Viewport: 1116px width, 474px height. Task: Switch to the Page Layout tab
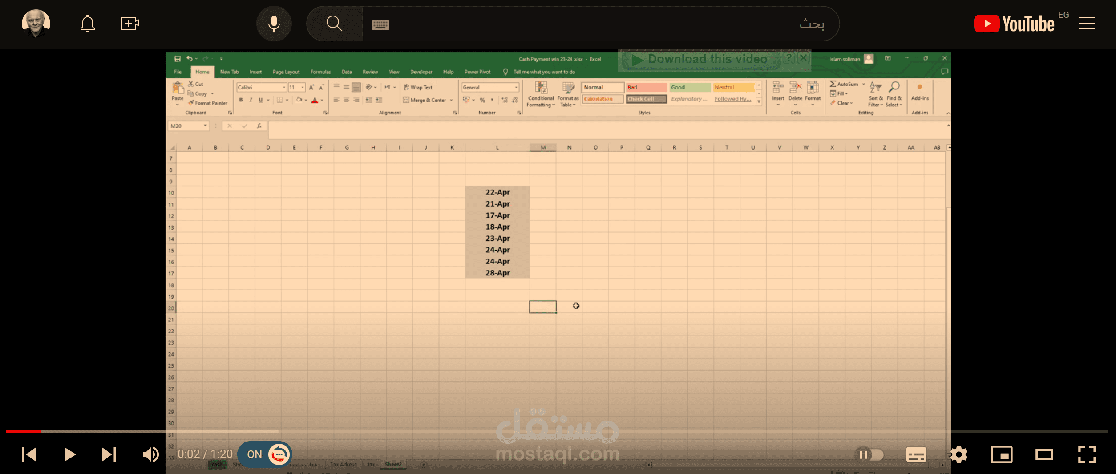[x=286, y=72]
